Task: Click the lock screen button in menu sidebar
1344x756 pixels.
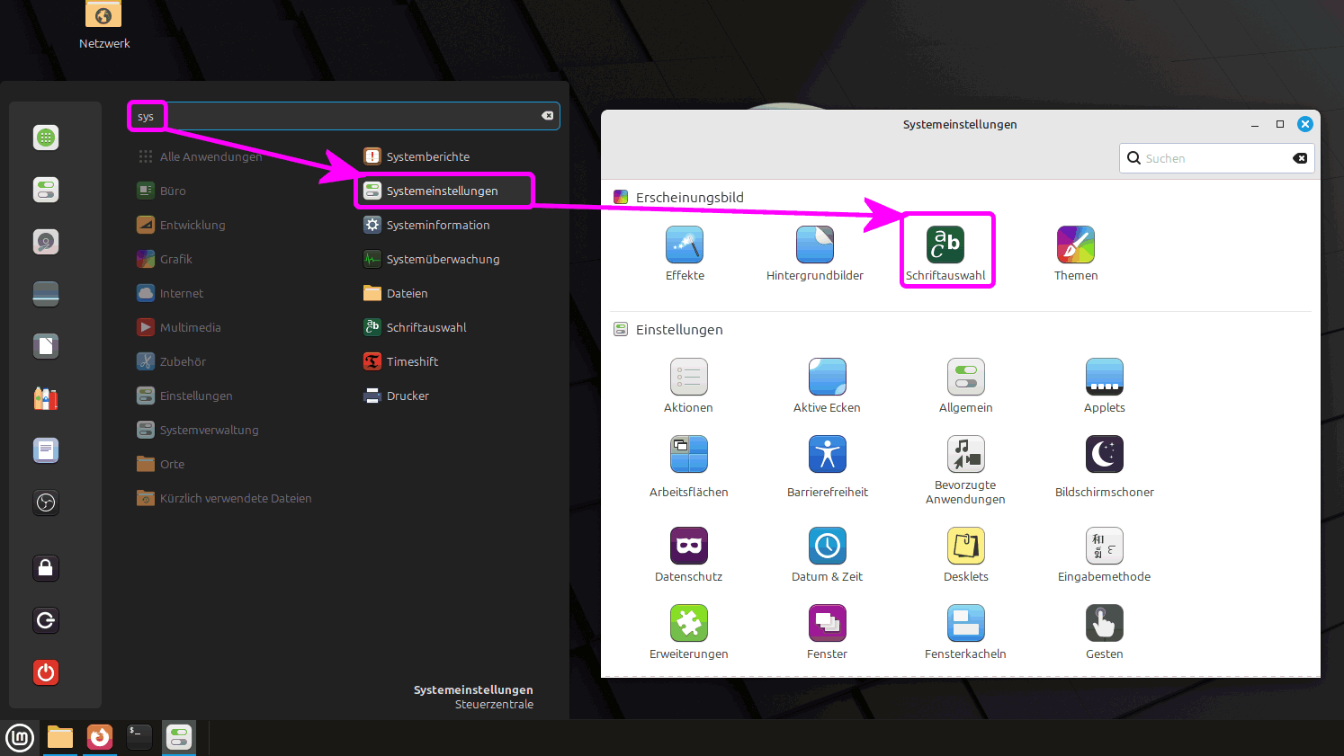Action: click(x=46, y=568)
